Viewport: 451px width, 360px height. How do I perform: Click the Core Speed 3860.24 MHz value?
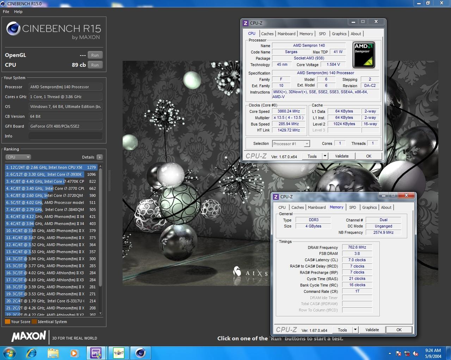(x=289, y=111)
